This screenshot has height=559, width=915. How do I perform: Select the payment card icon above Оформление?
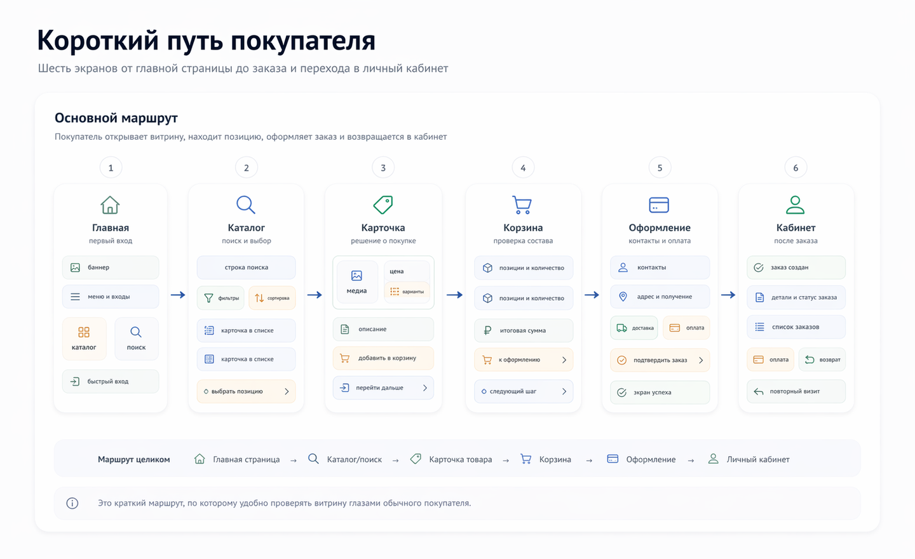[x=659, y=205]
